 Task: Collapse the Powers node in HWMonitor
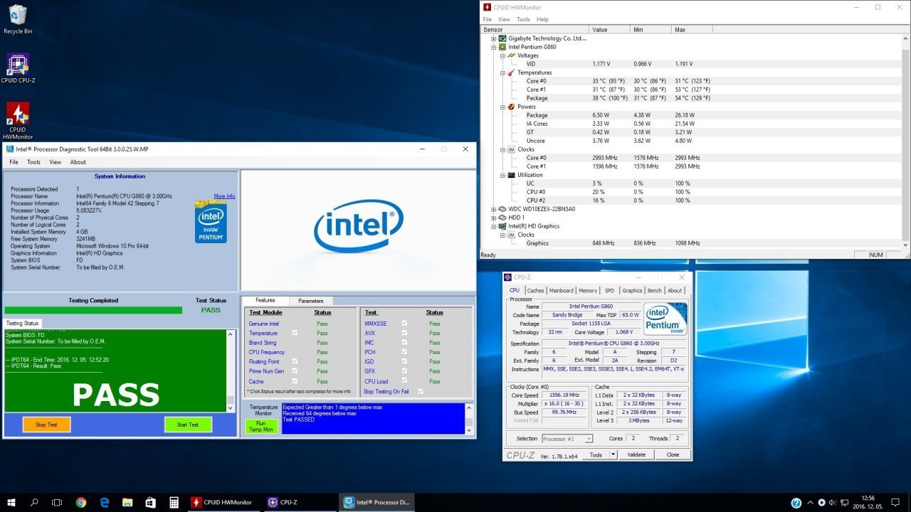click(x=502, y=107)
